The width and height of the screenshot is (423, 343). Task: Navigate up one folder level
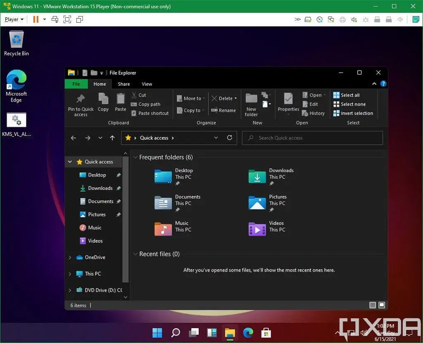(112, 137)
